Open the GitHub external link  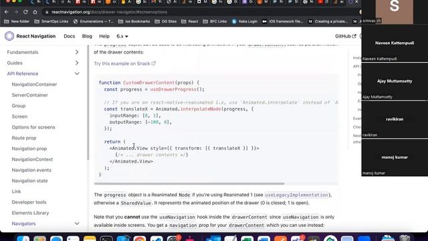346,36
